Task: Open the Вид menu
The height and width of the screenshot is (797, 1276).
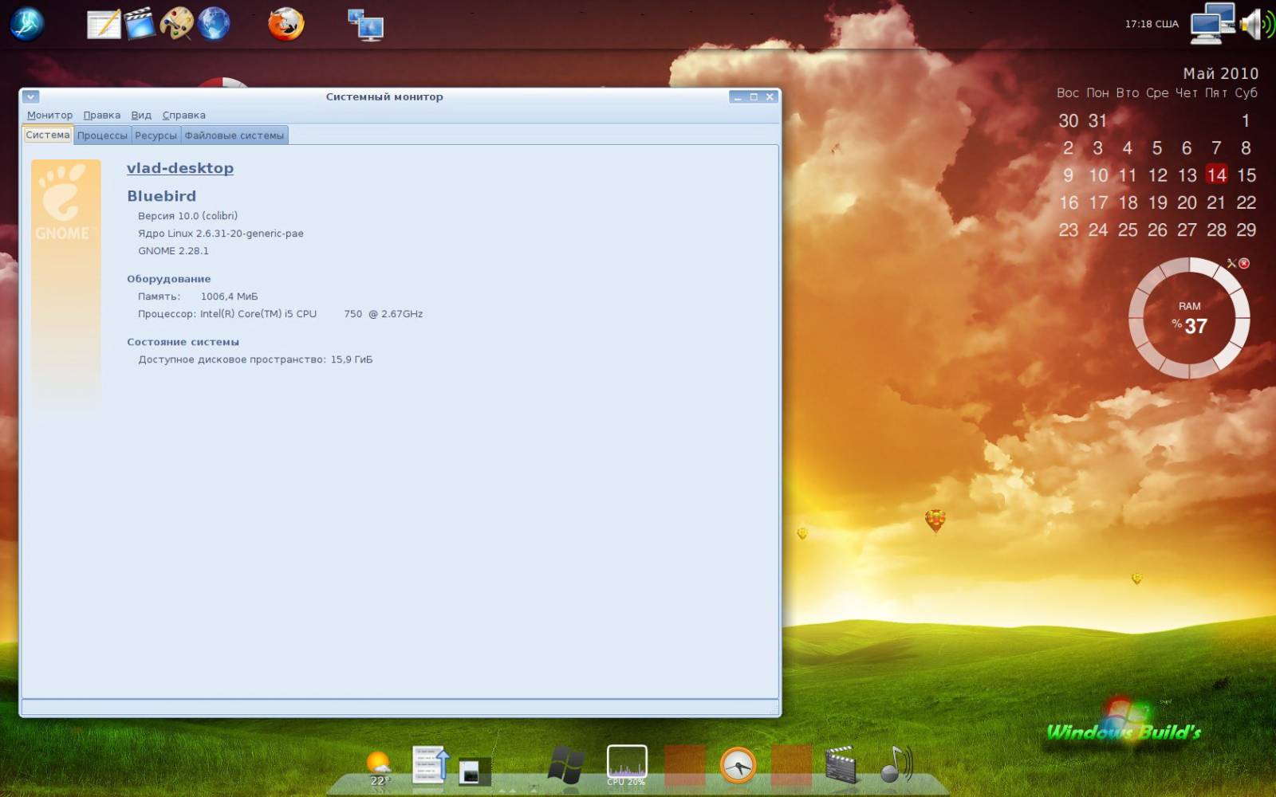Action: click(141, 116)
